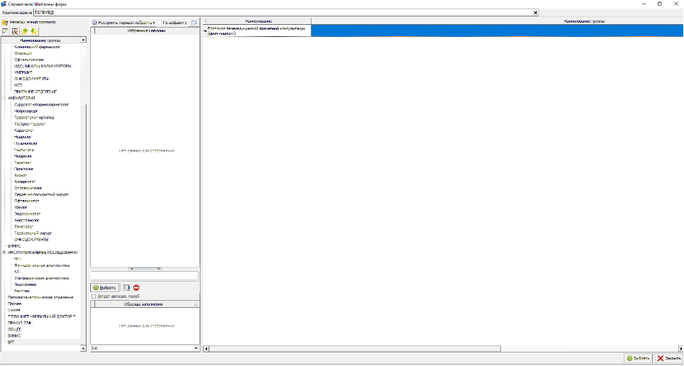Click the second yellow star icon
Screen dimensions: 684x366
pos(33,32)
